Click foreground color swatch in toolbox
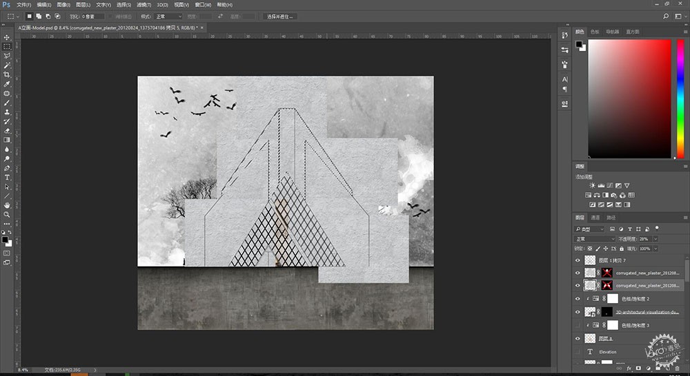 4,240
